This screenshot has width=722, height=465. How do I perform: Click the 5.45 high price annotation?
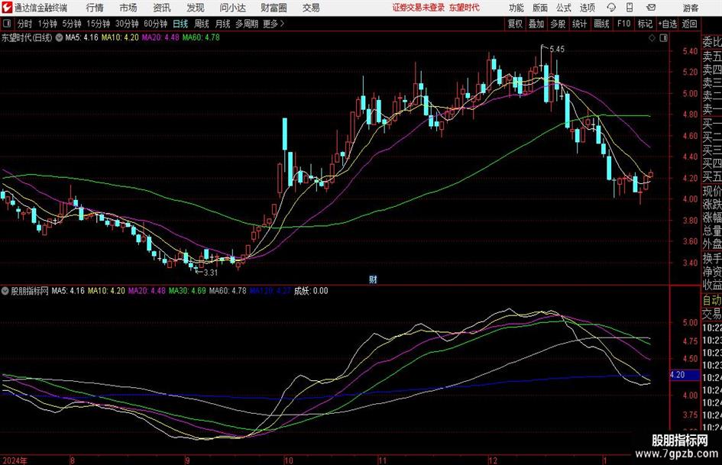point(557,50)
